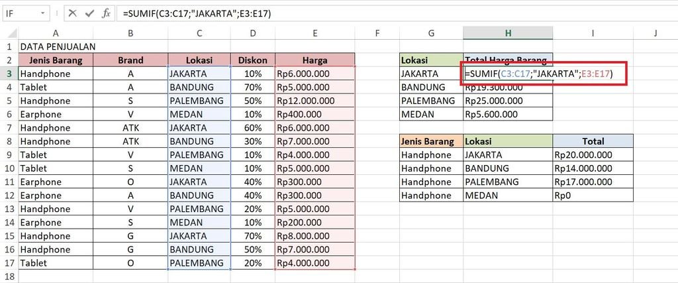
Task: Select column E header
Action: (x=315, y=33)
